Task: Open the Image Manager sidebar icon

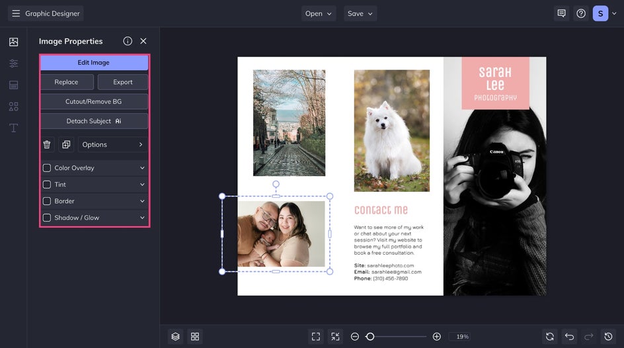Action: [x=13, y=42]
